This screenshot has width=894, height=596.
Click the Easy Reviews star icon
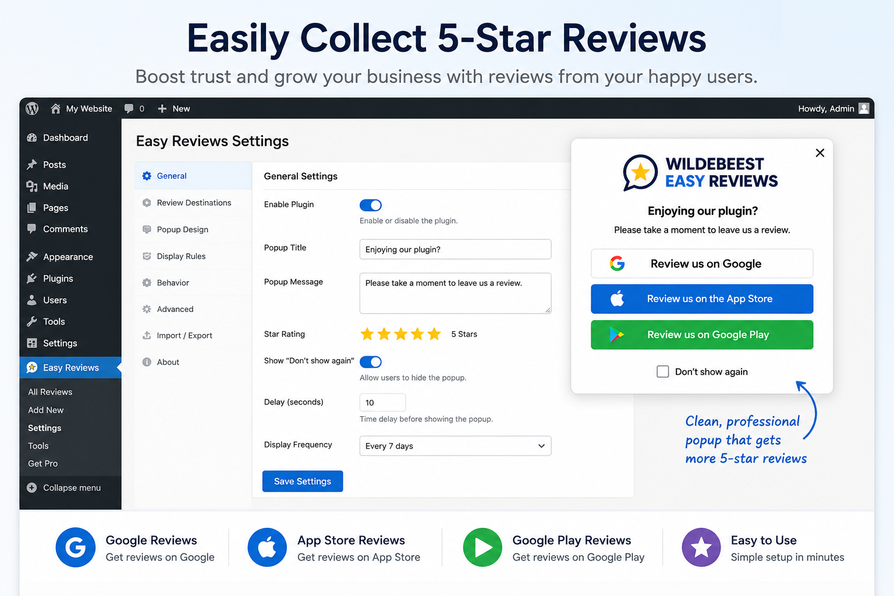coord(32,367)
